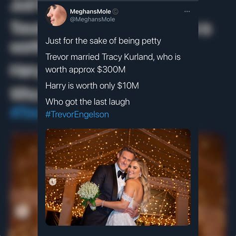Click the blurred white text at upper right
This screenshot has width=236, height=236.
206,30
